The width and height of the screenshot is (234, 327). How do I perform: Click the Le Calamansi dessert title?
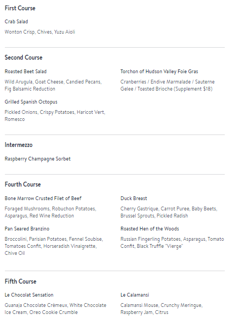coord(135,295)
